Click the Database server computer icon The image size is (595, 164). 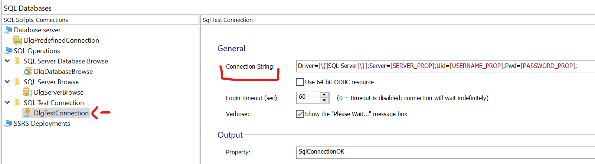click(8, 30)
